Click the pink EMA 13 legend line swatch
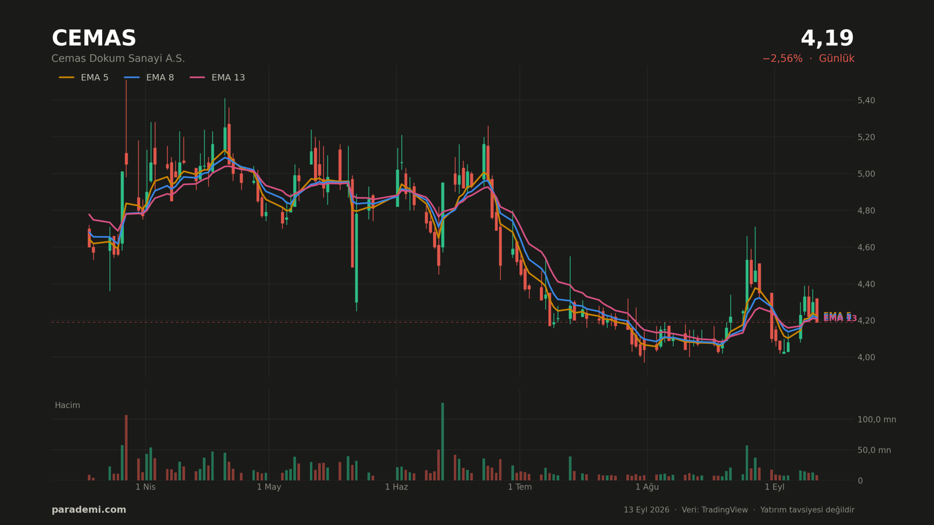 pos(197,78)
